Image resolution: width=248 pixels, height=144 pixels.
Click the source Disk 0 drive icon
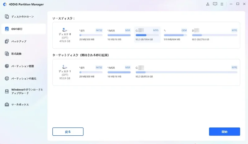pos(64,30)
